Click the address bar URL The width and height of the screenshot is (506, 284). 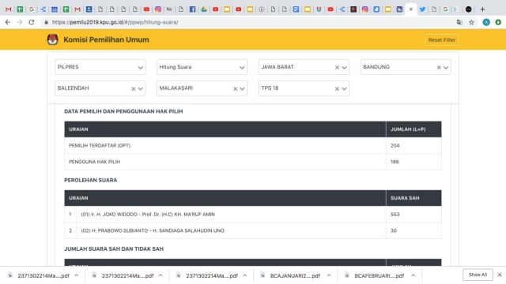115,22
